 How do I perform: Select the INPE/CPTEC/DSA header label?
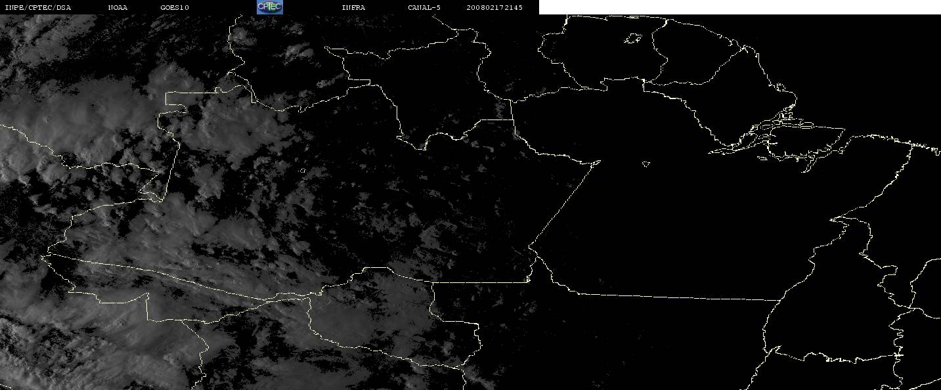coord(37,7)
